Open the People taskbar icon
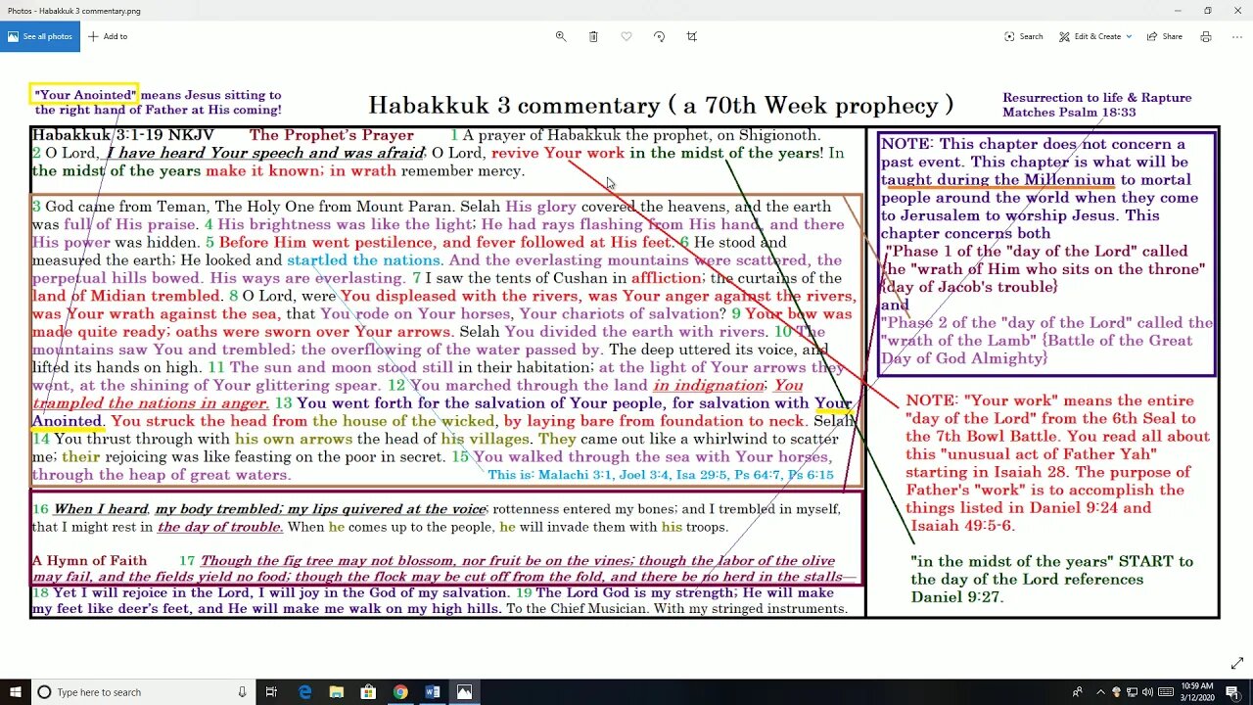 tap(1078, 692)
